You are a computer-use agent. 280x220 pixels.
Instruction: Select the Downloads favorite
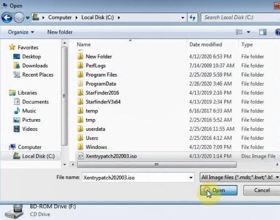[35, 65]
